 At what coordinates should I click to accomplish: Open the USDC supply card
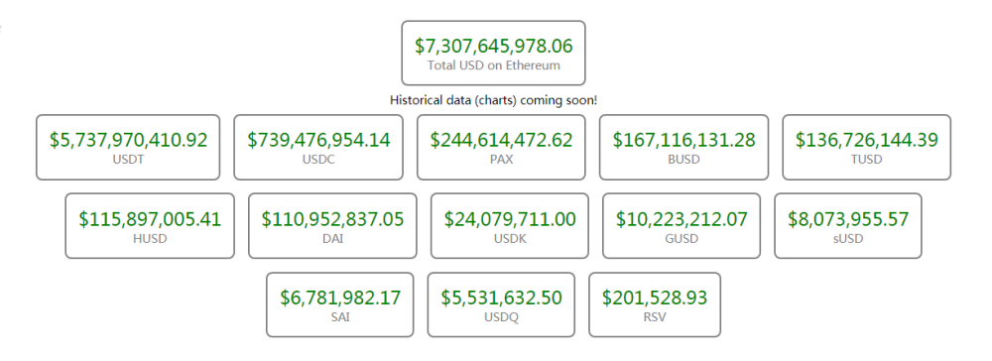(x=318, y=148)
